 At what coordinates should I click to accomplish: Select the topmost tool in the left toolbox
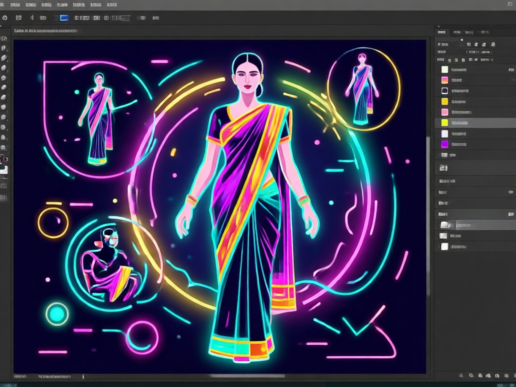coord(4,38)
